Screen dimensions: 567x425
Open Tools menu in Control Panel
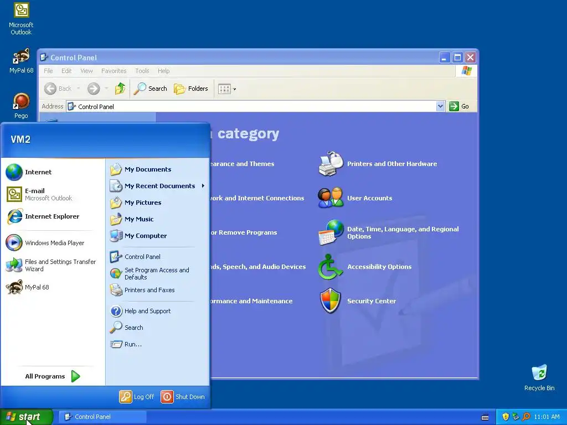(x=142, y=71)
